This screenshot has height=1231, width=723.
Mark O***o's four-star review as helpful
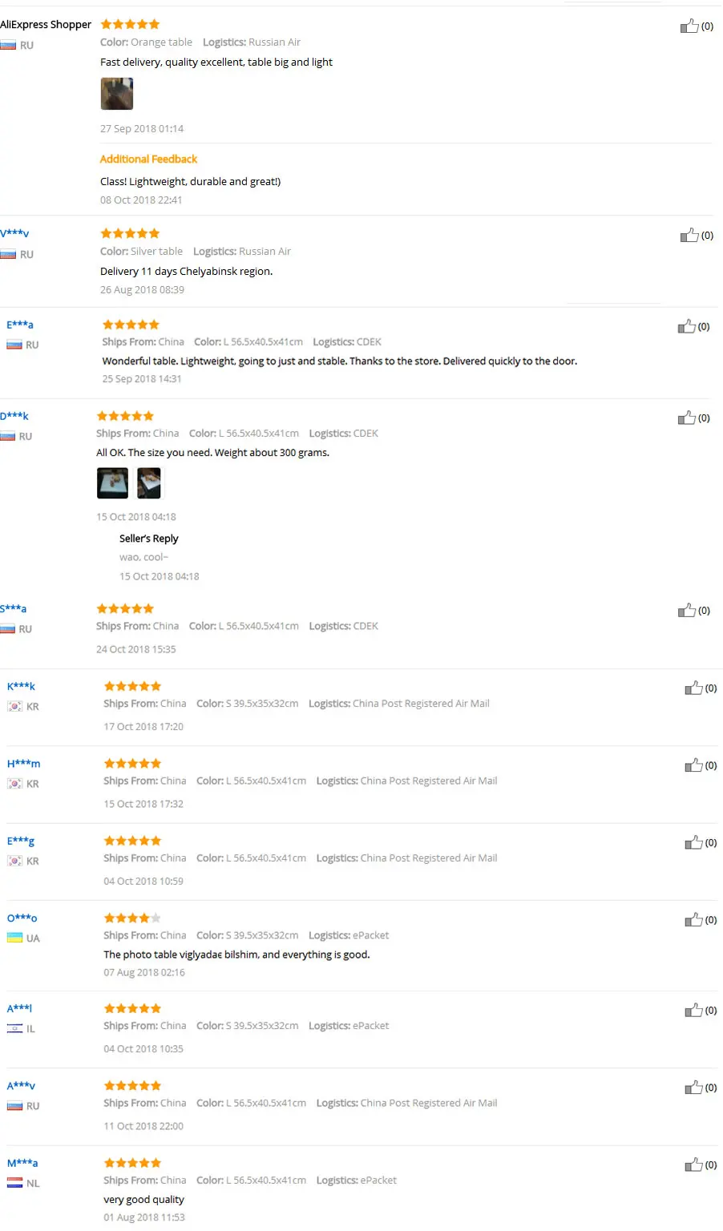pyautogui.click(x=693, y=920)
